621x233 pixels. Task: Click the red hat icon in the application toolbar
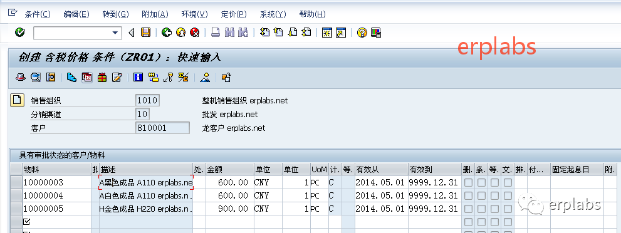[21, 77]
